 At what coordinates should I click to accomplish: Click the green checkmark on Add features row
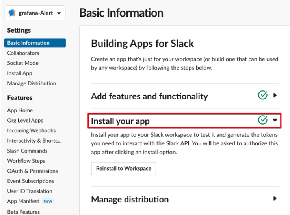point(263,95)
